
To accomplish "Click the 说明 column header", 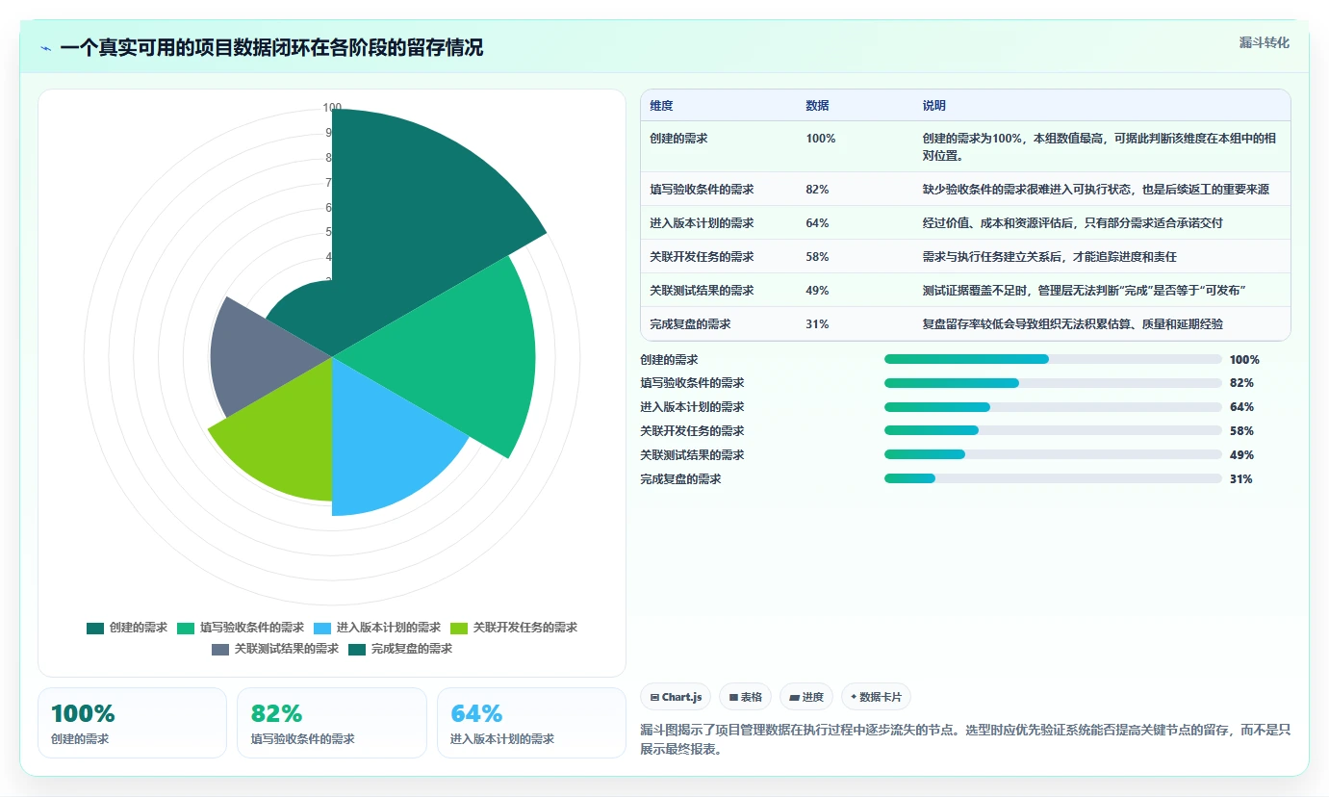I will (934, 106).
